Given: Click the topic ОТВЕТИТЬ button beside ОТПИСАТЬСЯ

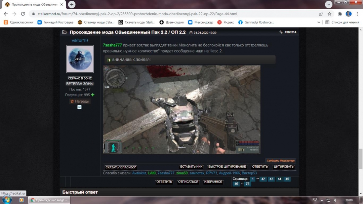Looking at the screenshot, I should click(164, 182).
